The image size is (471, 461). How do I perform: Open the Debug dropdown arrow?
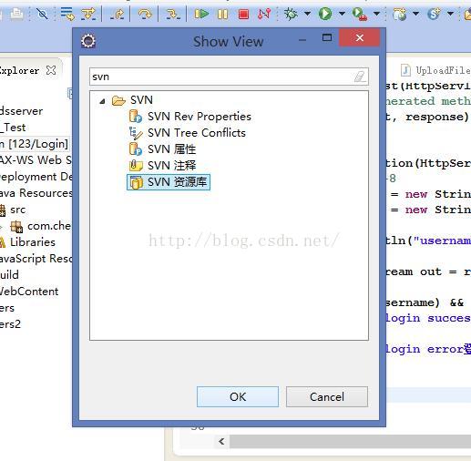coord(307,14)
